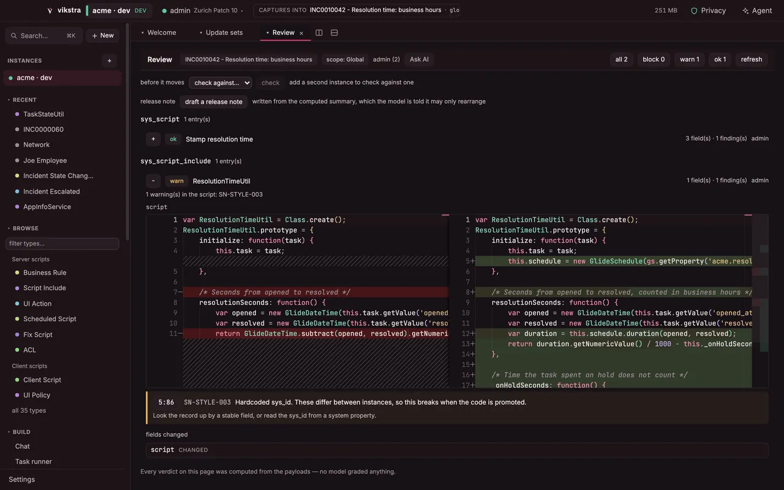The image size is (784, 490).
Task: Open TaskStateUtil in recent list
Action: tap(43, 115)
